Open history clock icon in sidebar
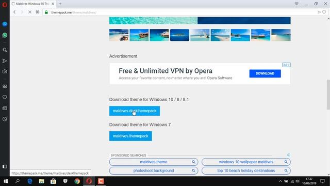330x186 pixels. pos(5,119)
